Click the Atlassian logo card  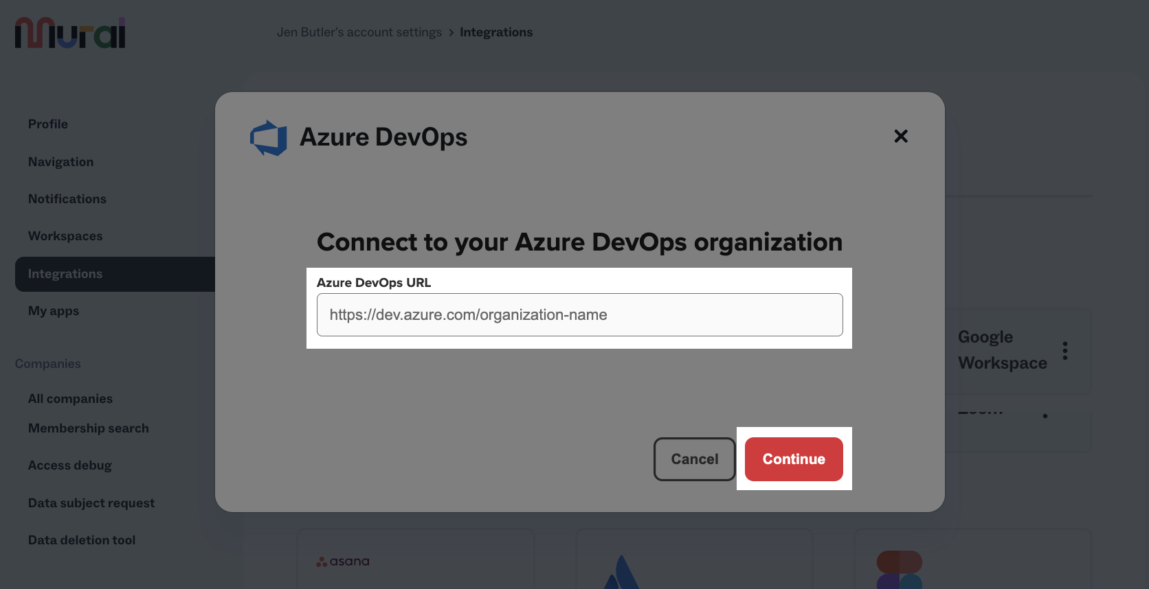[x=694, y=559]
